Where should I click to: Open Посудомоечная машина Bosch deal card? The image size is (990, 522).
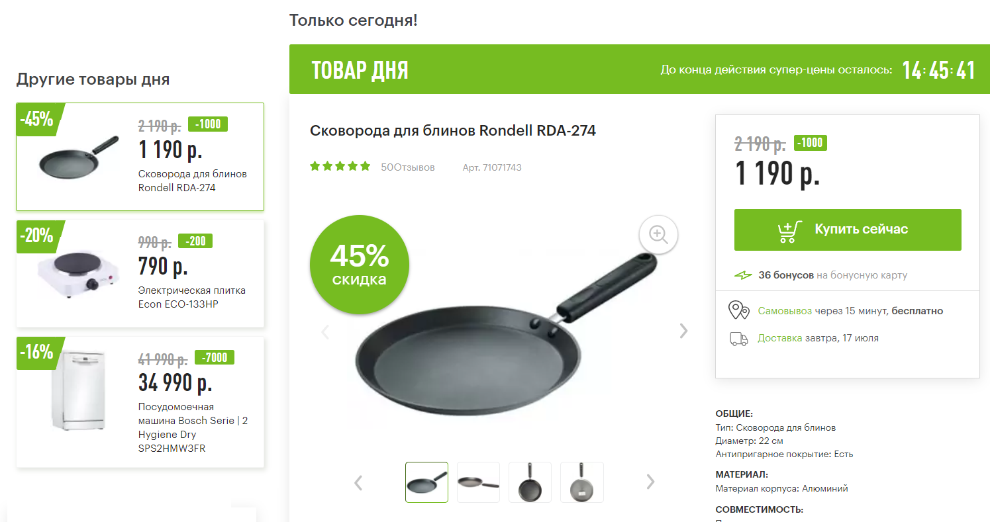click(x=140, y=402)
